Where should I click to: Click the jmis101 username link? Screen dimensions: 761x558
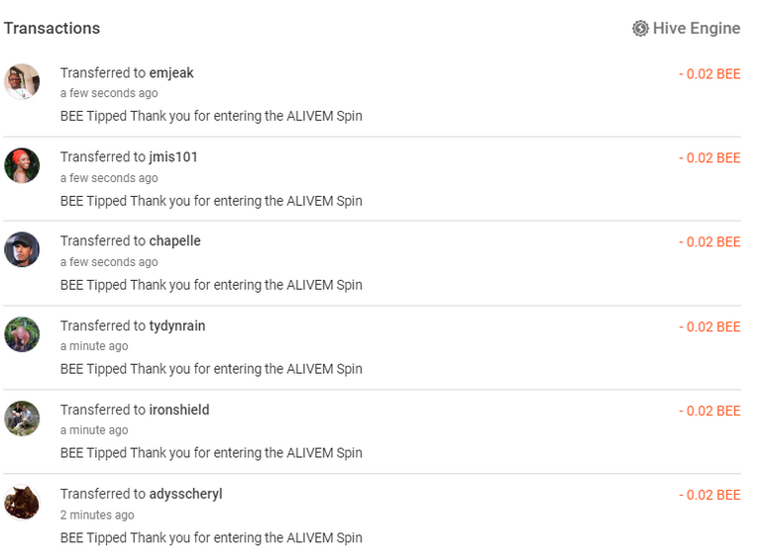click(173, 157)
